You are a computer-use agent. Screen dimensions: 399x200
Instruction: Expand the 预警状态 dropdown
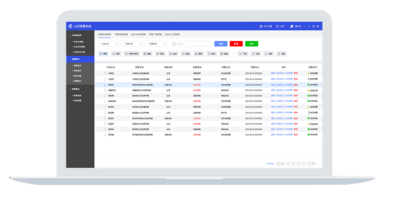click(x=133, y=44)
